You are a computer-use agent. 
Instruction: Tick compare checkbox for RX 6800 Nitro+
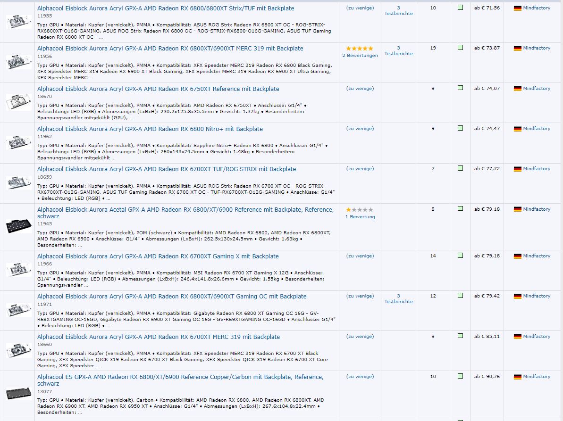pyautogui.click(x=460, y=128)
